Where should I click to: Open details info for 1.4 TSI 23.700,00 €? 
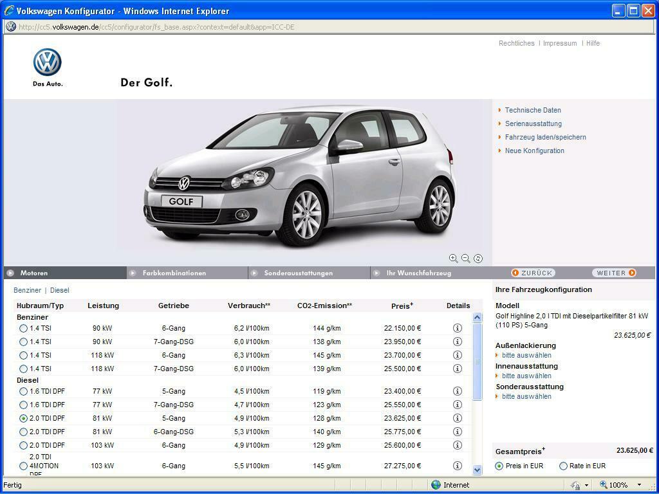(458, 355)
